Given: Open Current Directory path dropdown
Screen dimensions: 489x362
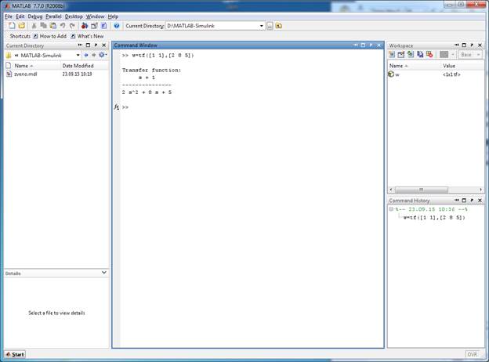Looking at the screenshot, I should click(x=261, y=26).
